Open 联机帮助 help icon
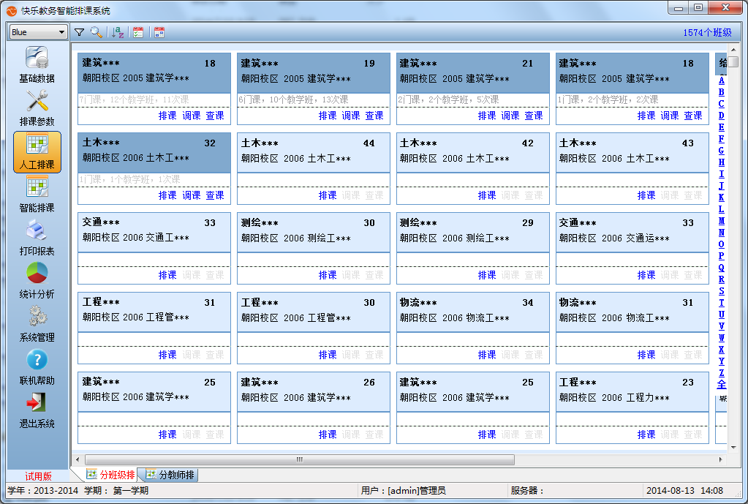Viewport: 748px width, 504px height. 37,360
